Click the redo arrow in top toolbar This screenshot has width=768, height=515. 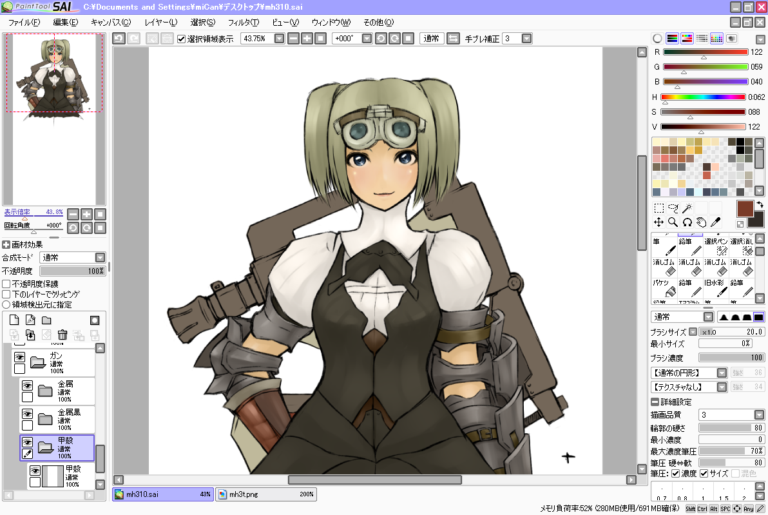coord(134,38)
